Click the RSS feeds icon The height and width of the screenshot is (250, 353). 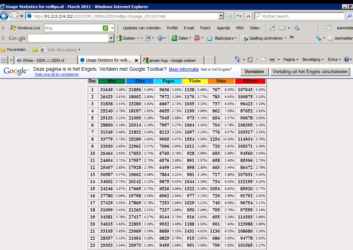coord(250,60)
